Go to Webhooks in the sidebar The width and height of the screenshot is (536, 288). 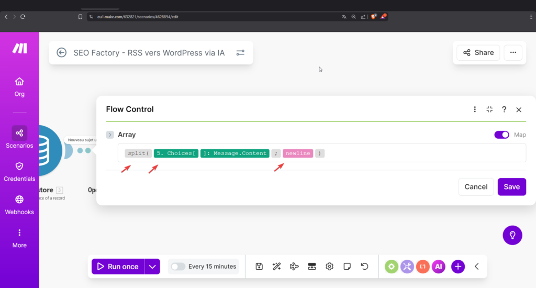click(19, 205)
